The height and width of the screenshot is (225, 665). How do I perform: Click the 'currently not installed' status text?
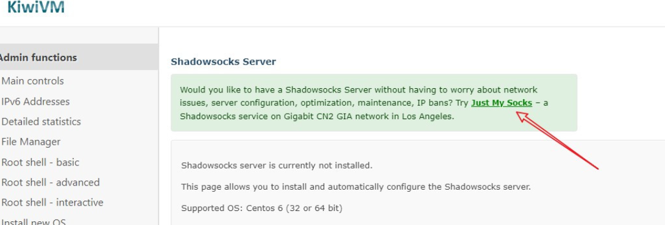coord(326,165)
